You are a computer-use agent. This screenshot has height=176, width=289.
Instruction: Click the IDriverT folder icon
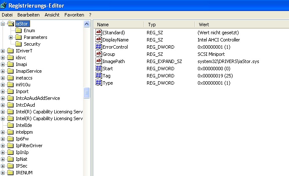tap(10, 51)
